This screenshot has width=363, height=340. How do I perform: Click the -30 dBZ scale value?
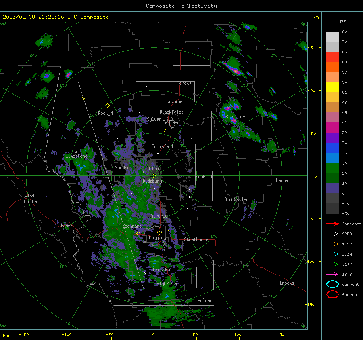click(346, 213)
